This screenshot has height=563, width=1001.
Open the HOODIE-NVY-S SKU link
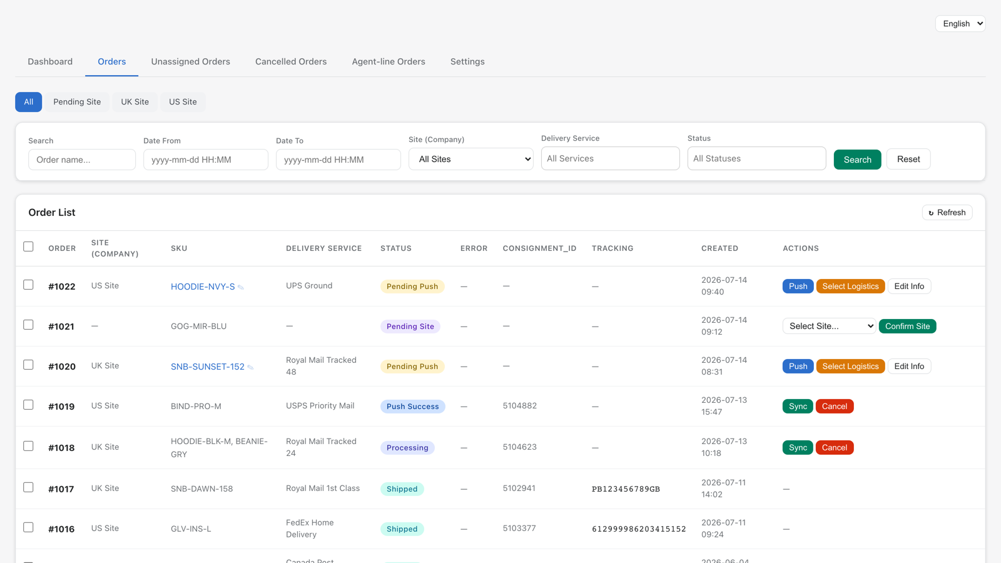coord(203,287)
